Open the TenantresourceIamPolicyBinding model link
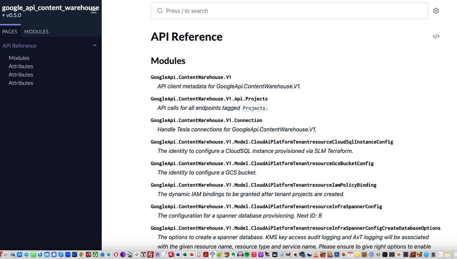The height and width of the screenshot is (259, 457). (x=263, y=185)
